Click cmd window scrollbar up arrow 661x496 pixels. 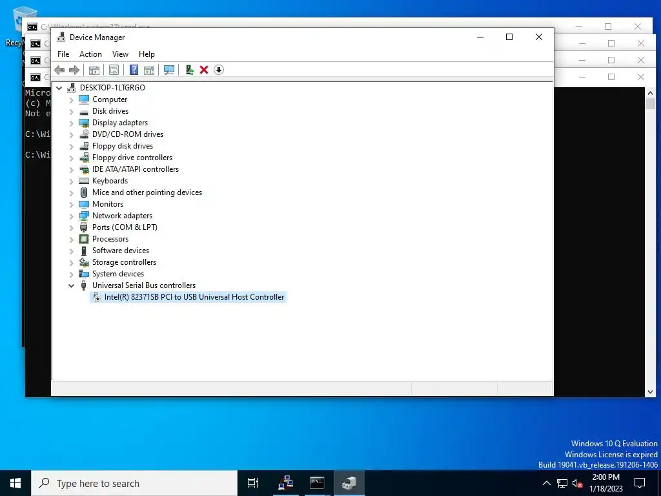click(x=650, y=93)
